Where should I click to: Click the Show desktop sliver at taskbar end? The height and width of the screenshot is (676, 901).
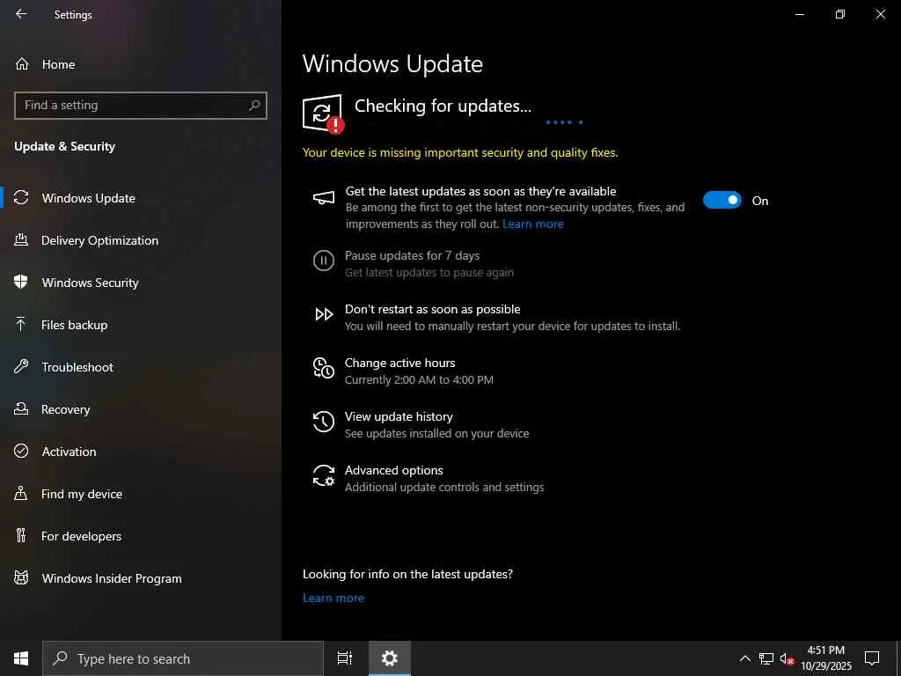(x=898, y=658)
